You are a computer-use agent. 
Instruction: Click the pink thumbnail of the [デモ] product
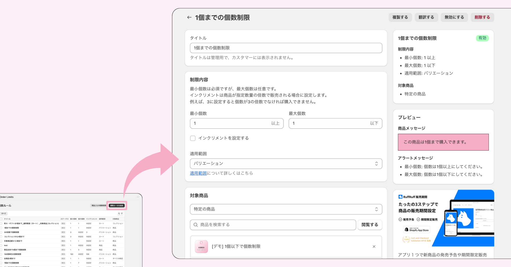(201, 246)
